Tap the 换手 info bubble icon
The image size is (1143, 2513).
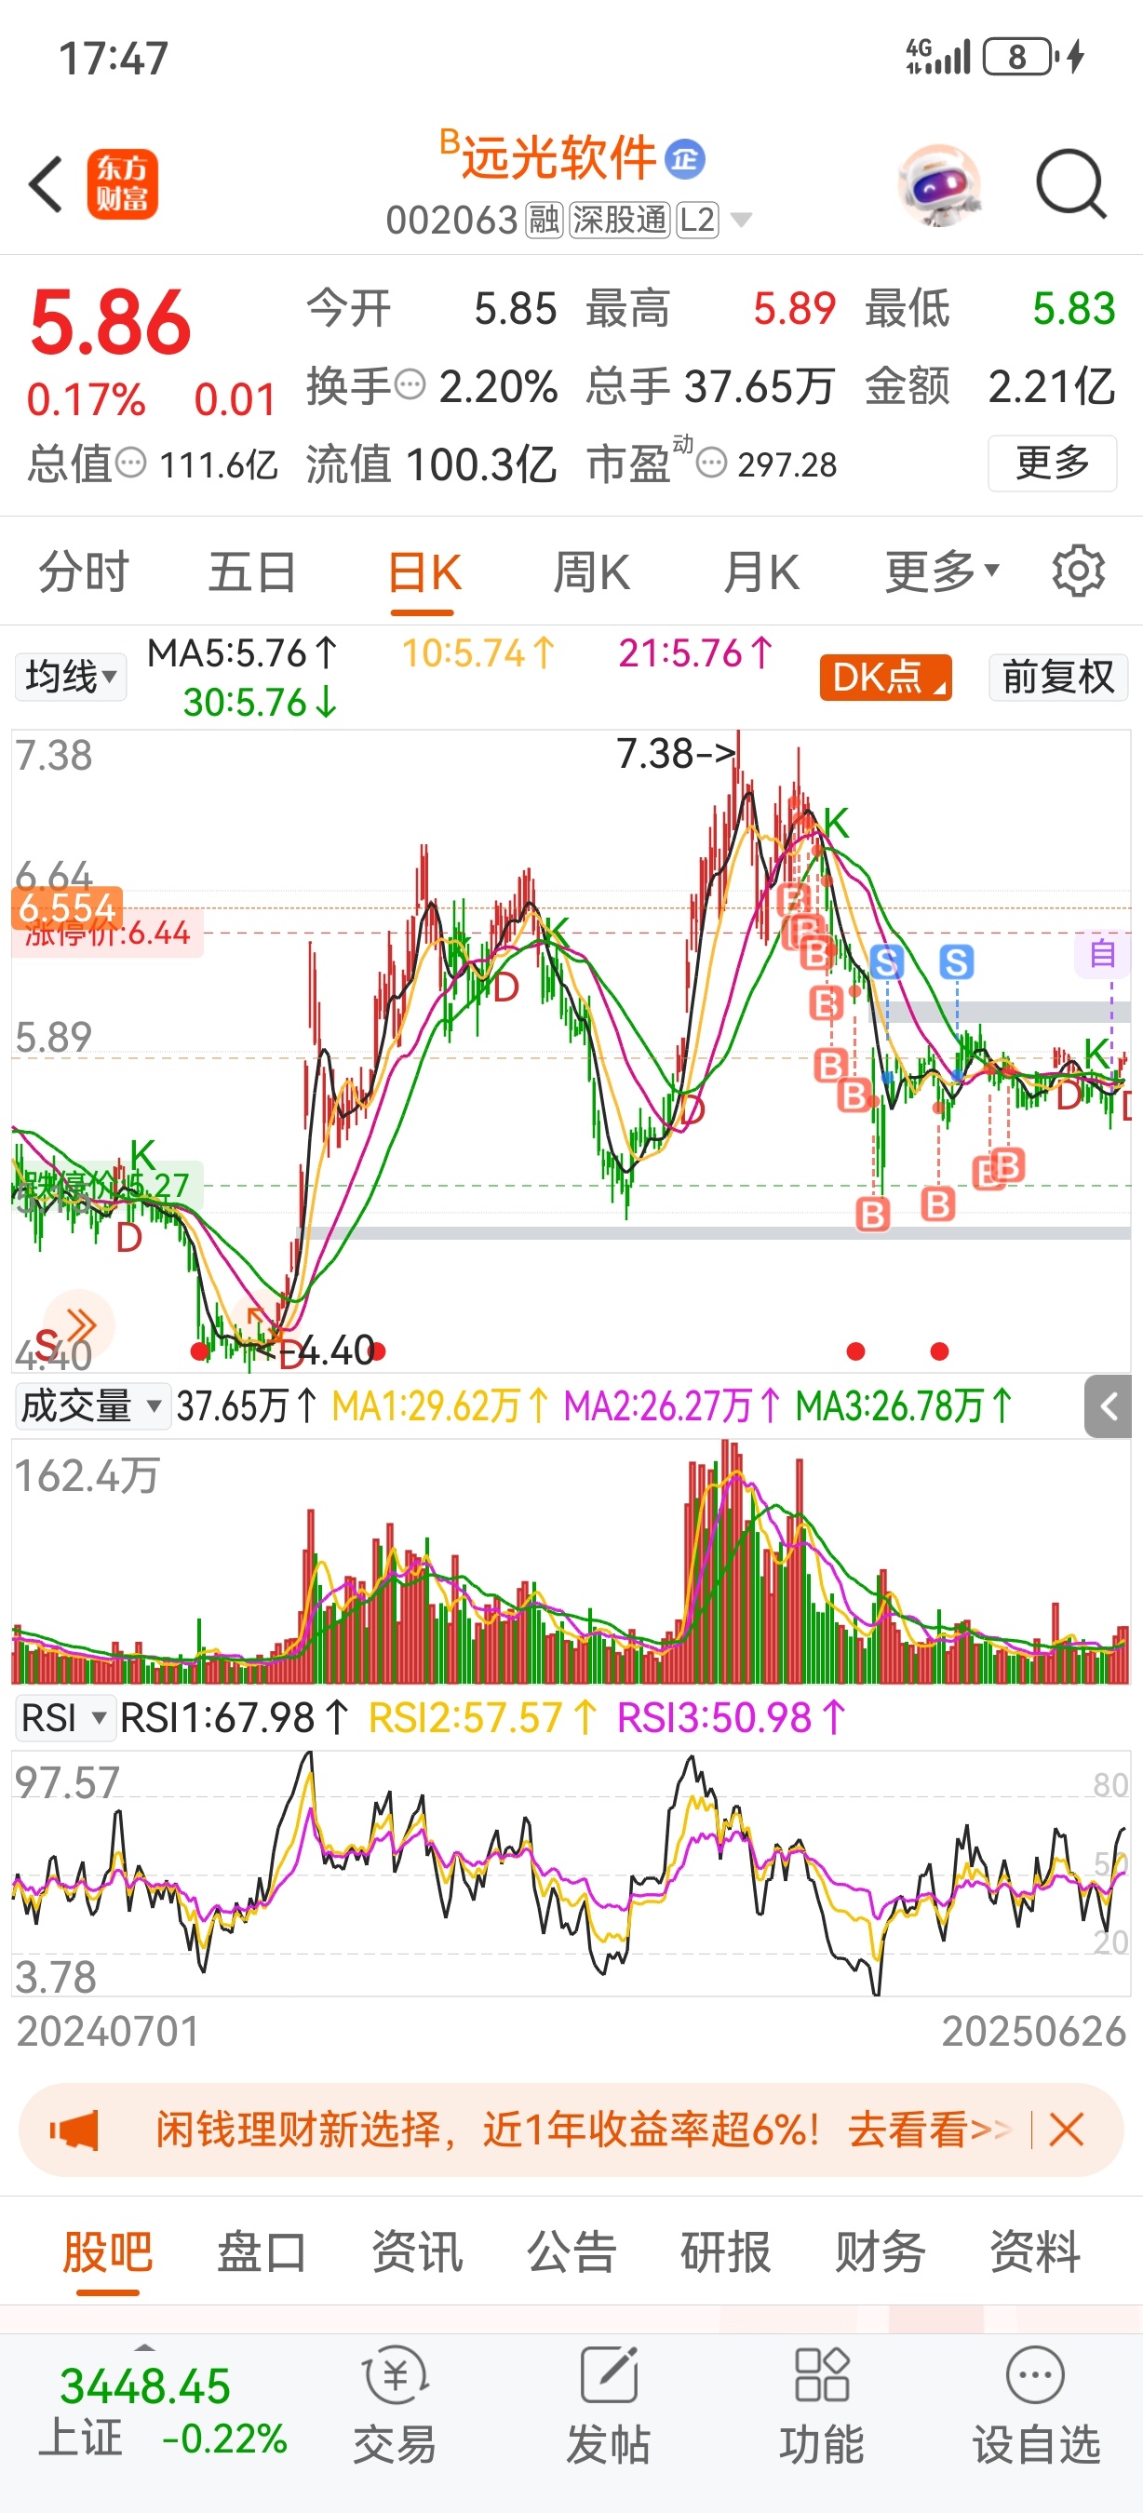point(410,383)
